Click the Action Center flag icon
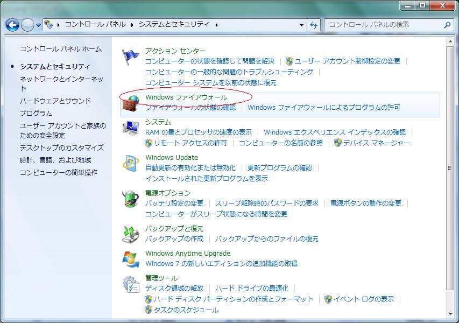Viewport: 459px width, 323px height. tap(130, 57)
